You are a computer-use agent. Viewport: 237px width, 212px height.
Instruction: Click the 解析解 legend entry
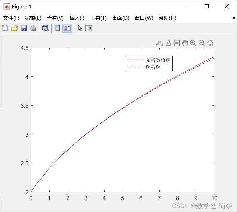[x=144, y=67]
